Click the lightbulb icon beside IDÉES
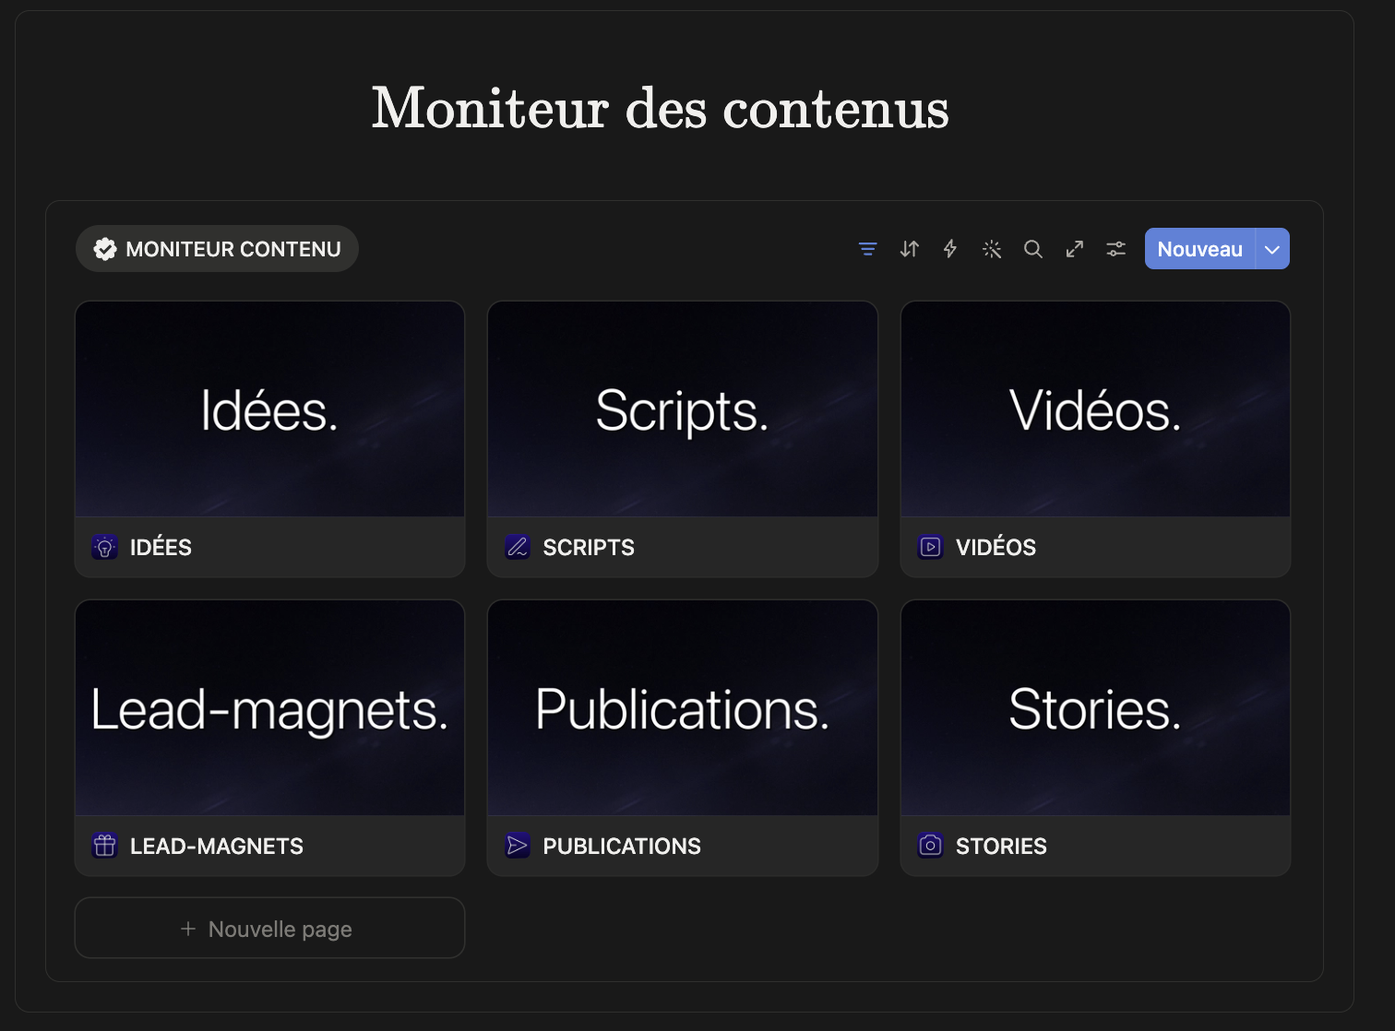This screenshot has height=1031, width=1395. click(105, 547)
